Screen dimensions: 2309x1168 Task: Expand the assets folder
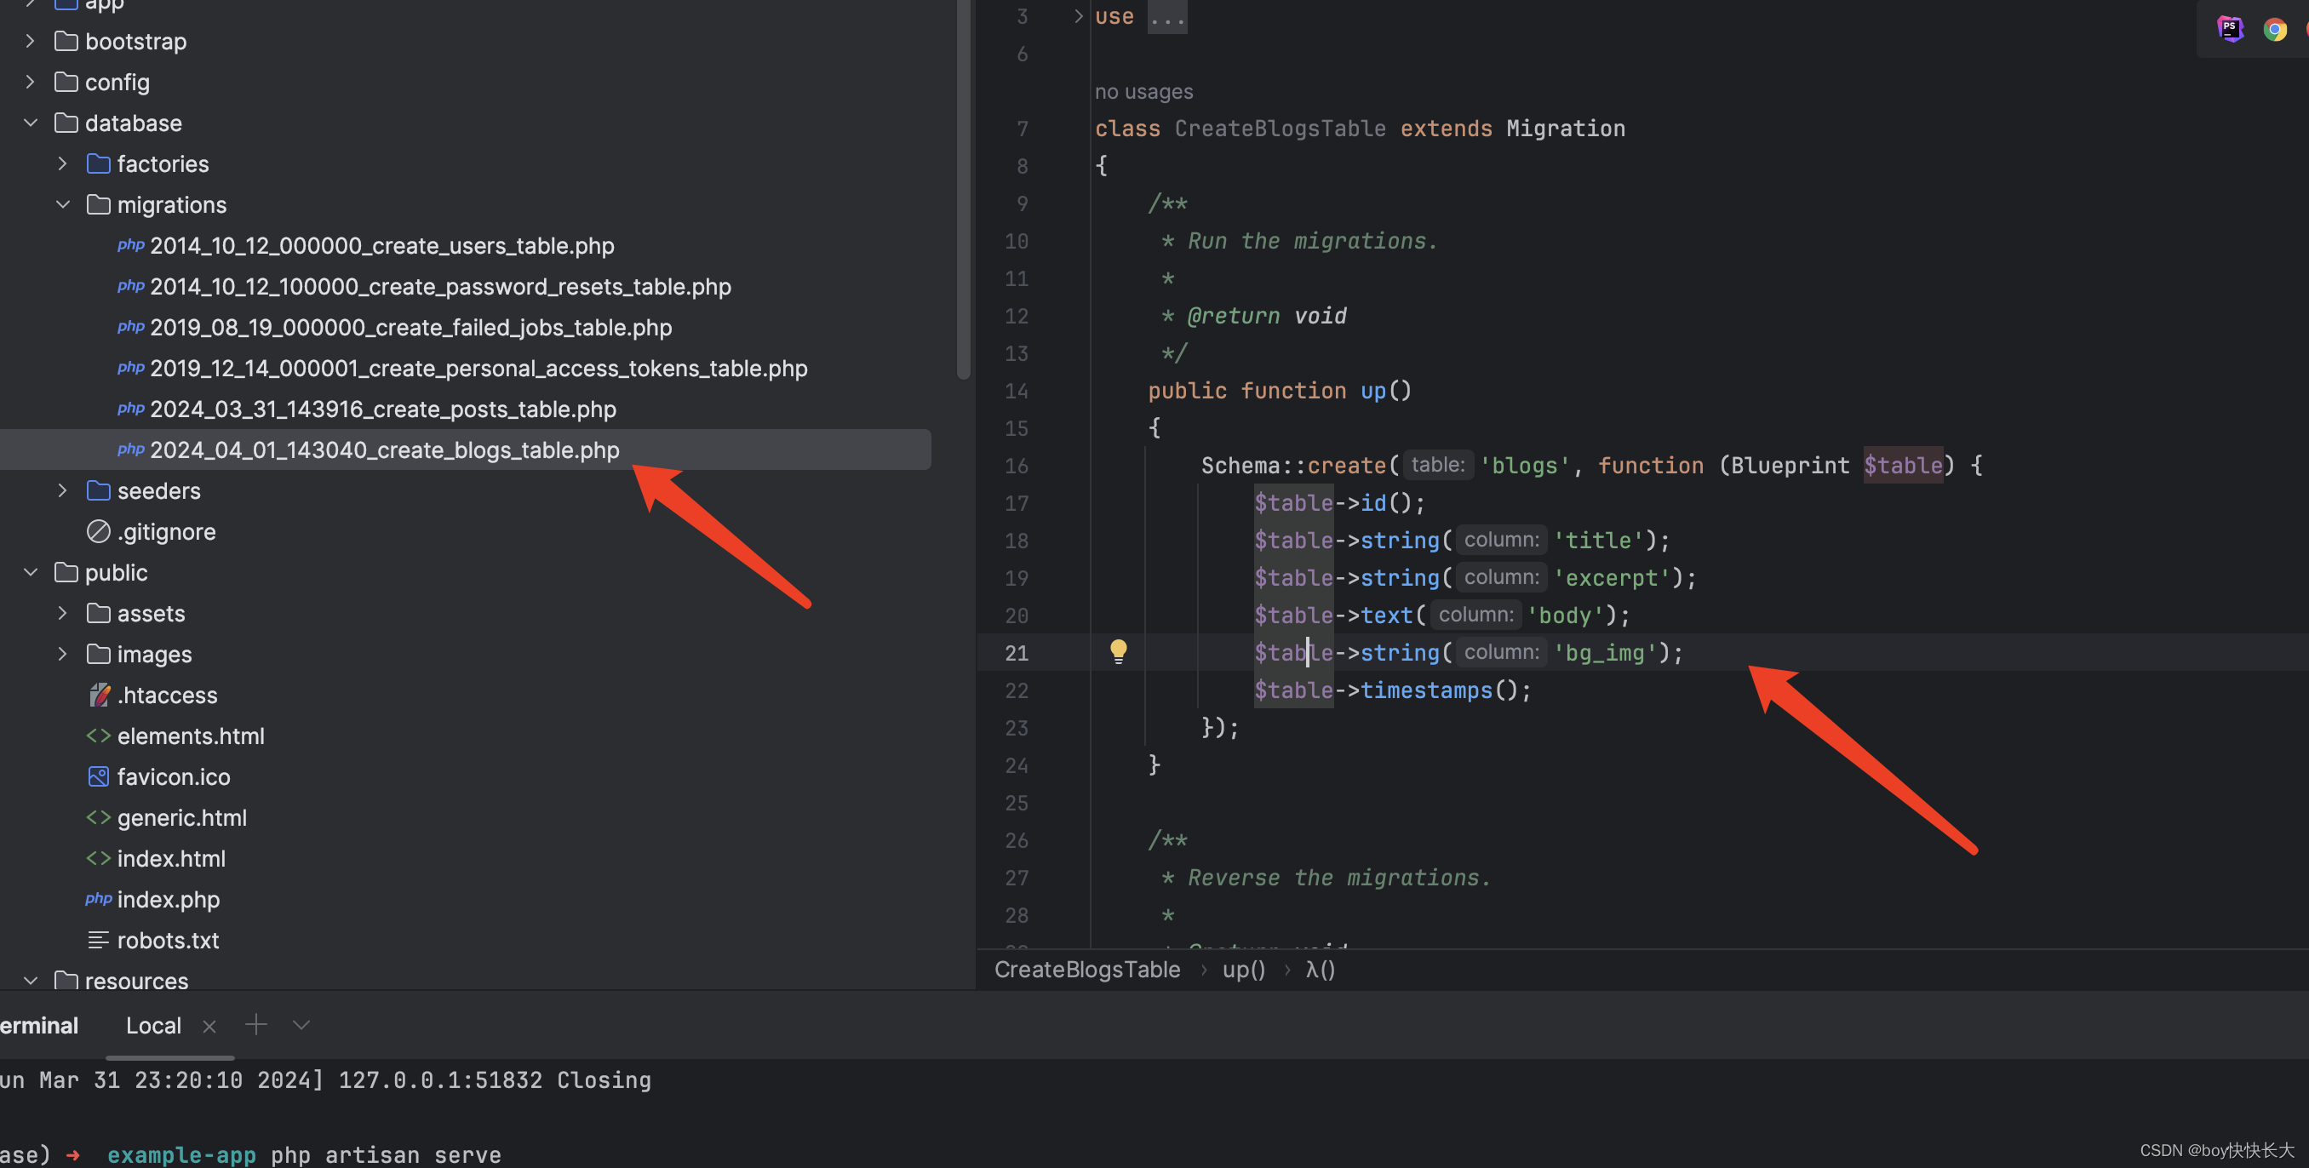tap(63, 613)
